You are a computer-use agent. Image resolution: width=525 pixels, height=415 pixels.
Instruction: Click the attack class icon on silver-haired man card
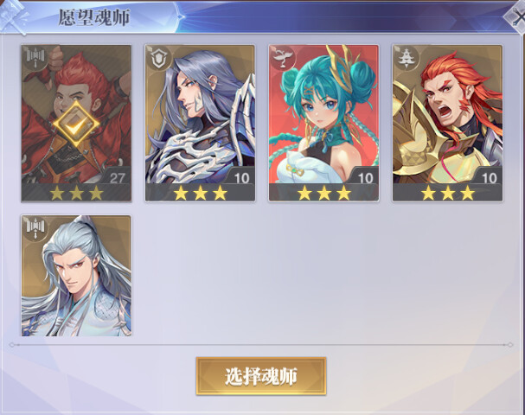35,228
